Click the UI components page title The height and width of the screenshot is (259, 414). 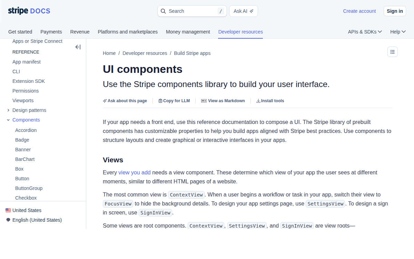click(x=142, y=69)
